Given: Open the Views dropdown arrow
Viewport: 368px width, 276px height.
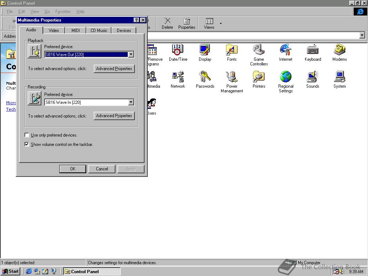Looking at the screenshot, I should (x=221, y=23).
